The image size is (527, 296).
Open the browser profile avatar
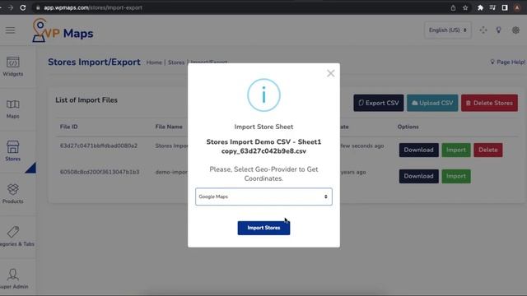point(517,7)
